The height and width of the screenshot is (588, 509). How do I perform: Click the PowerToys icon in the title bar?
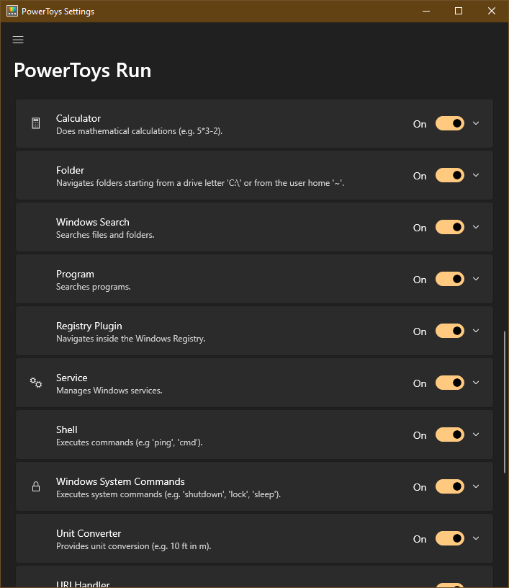click(11, 11)
